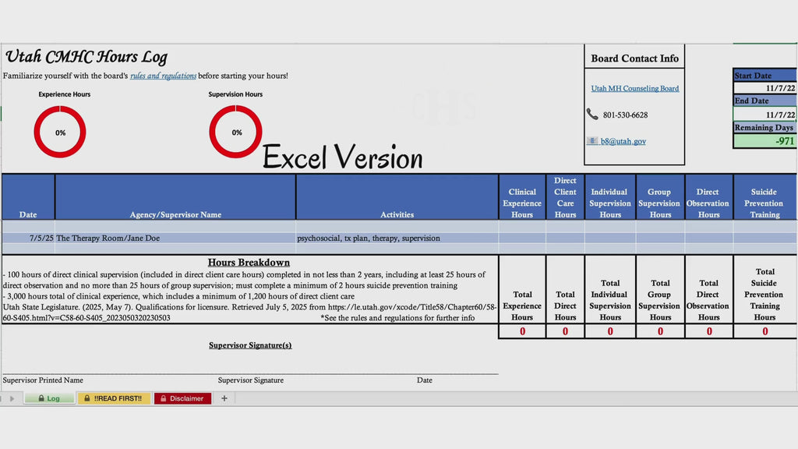Click the b8@utah.gov email link
Screen dimensions: 798x449
coord(623,142)
